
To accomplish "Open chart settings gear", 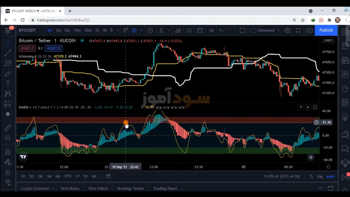I will pyautogui.click(x=287, y=30).
